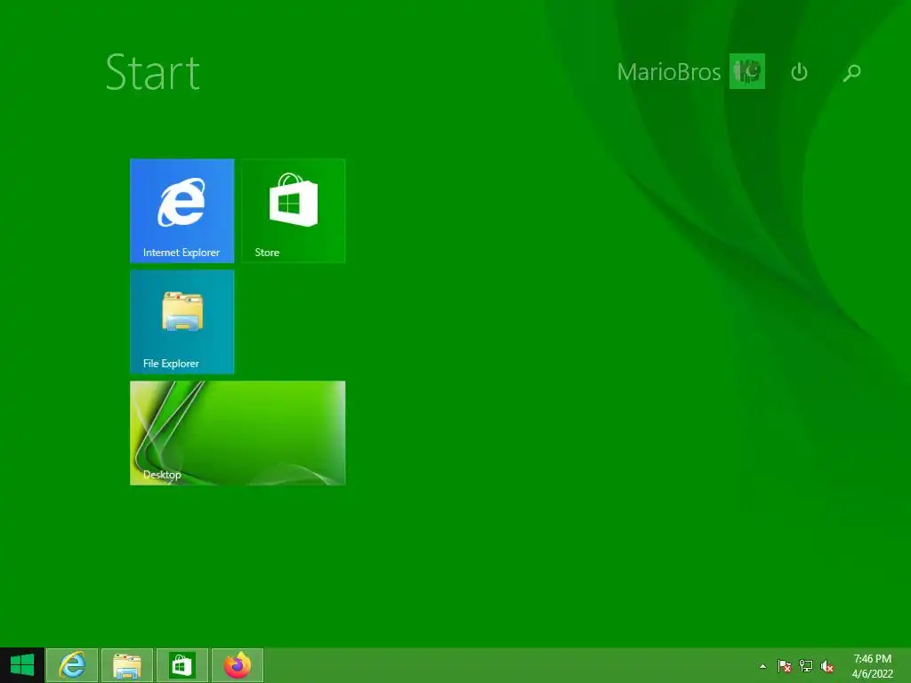Launch the Store tile

294,210
